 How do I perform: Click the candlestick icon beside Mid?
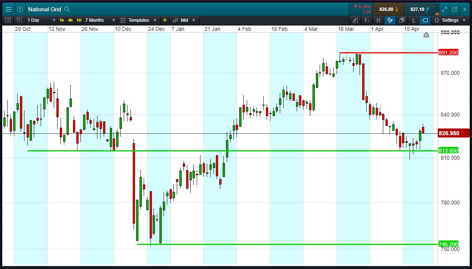point(175,20)
